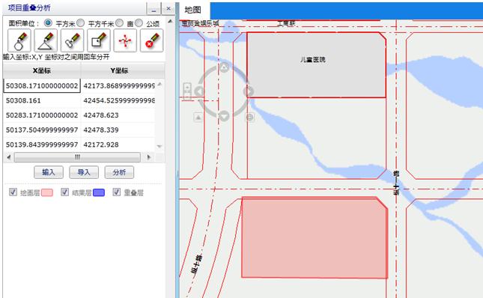This screenshot has width=483, height=298.
Task: Click the coordinate table scroll-down arrow
Action: click(160, 146)
